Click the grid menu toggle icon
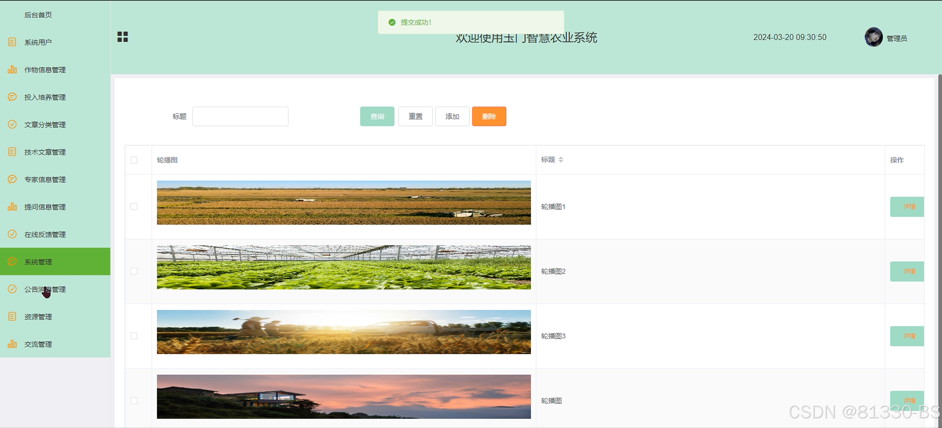Viewport: 942px width, 428px height. pos(122,37)
